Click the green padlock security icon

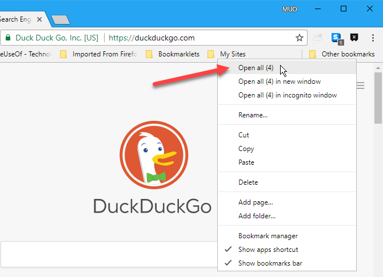coord(8,38)
